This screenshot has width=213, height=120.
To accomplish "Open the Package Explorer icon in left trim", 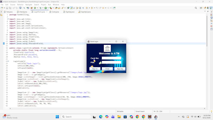I will click(1, 15).
